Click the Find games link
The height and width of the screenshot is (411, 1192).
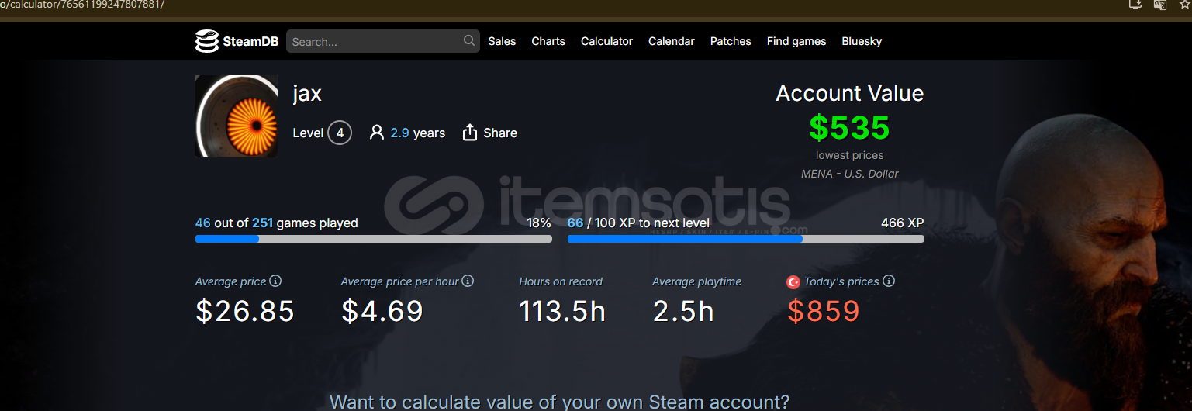(796, 41)
